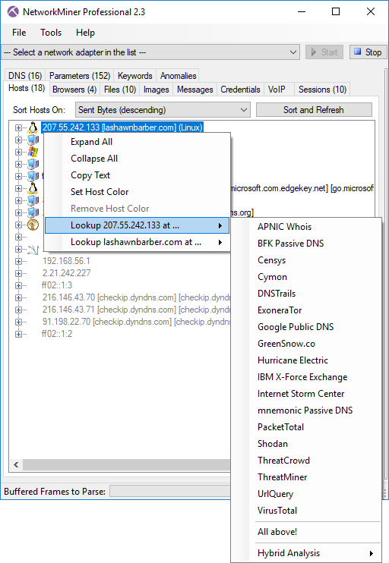Click the round globe-style host icon in tree
389x563 pixels.
tap(33, 225)
